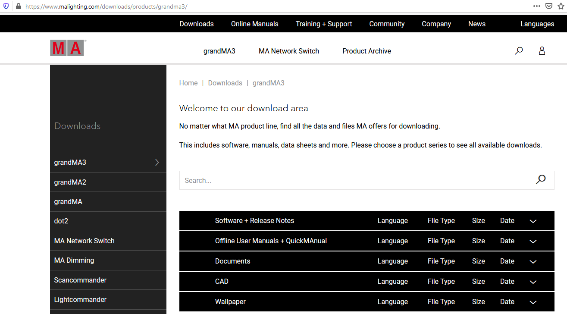
Task: Open Training + Support menu
Action: 324,24
